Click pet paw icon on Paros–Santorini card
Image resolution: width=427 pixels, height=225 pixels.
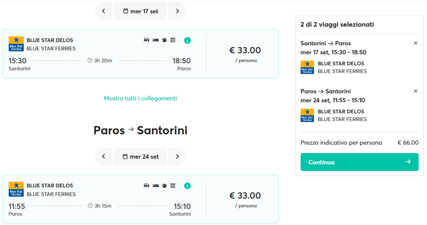click(x=164, y=185)
